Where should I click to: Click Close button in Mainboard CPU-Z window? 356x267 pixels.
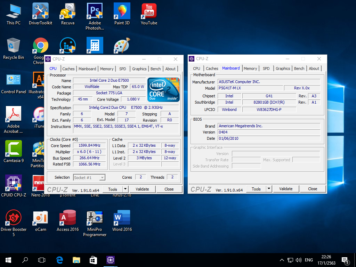(x=313, y=189)
